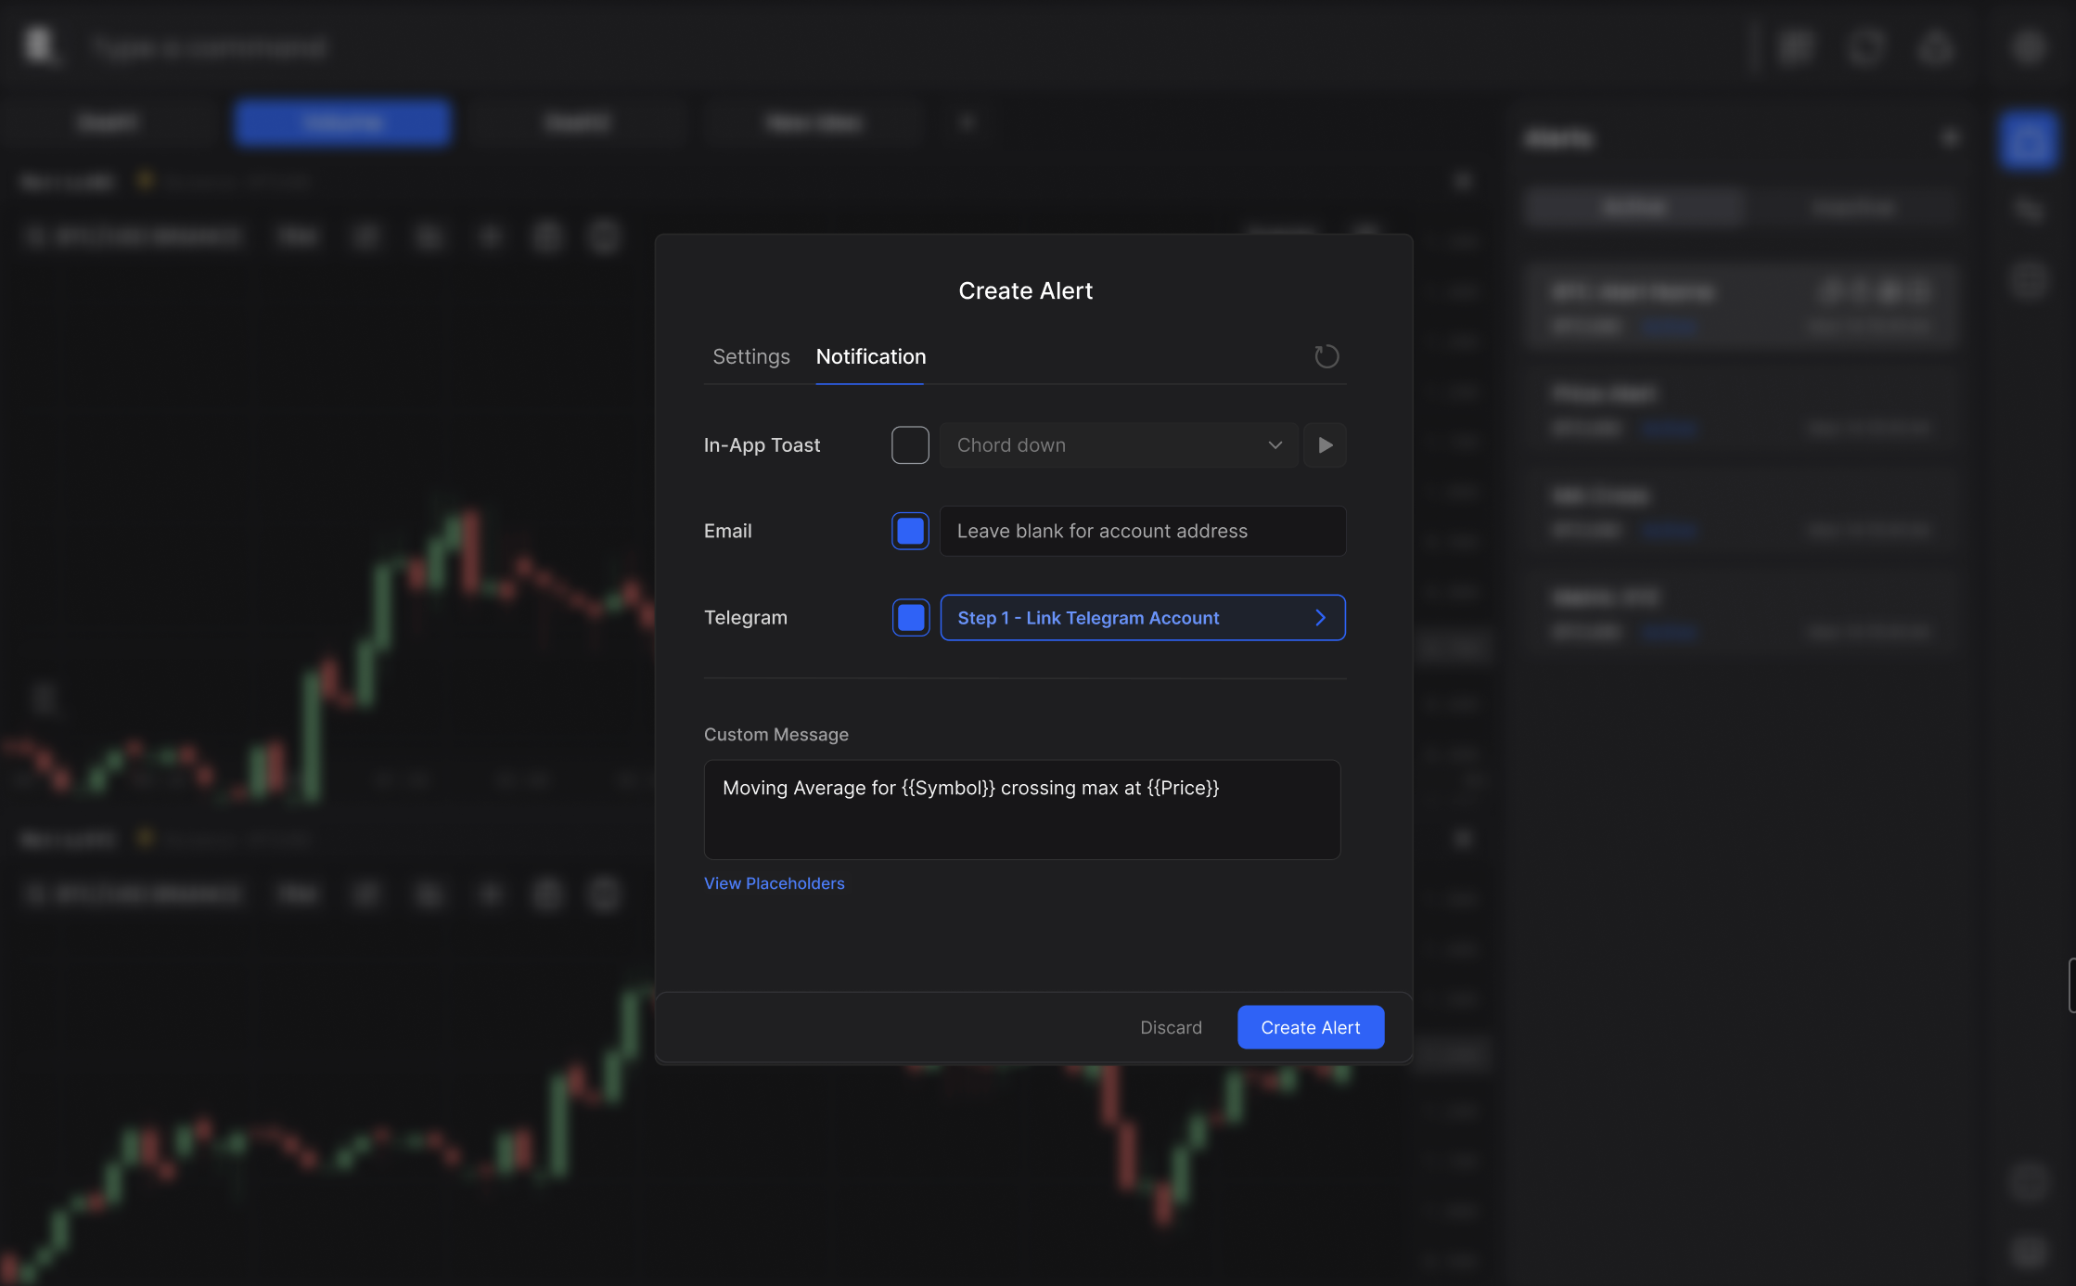Select the Notification tab
Viewport: 2076px width, 1286px height.
[870, 356]
